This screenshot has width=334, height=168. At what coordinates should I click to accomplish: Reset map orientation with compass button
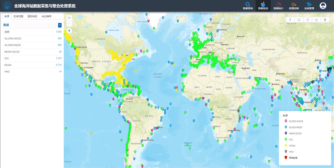pos(69,31)
